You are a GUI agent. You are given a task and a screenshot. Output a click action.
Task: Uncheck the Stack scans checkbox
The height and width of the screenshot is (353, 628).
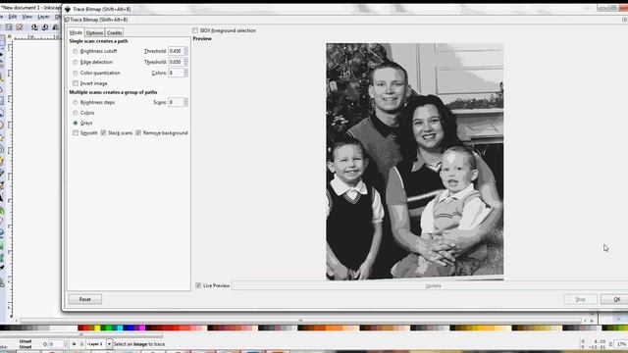(103, 133)
